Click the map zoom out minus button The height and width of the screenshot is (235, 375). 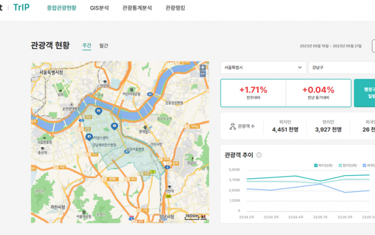[x=202, y=74]
